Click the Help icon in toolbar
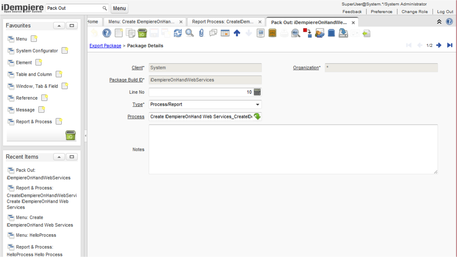The height and width of the screenshot is (257, 457). (107, 33)
